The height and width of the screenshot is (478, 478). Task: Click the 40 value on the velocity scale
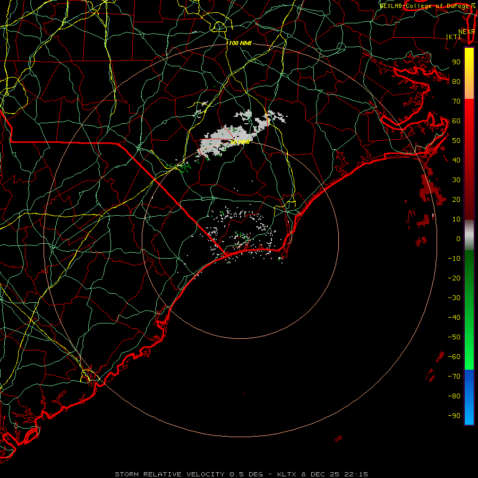(456, 160)
